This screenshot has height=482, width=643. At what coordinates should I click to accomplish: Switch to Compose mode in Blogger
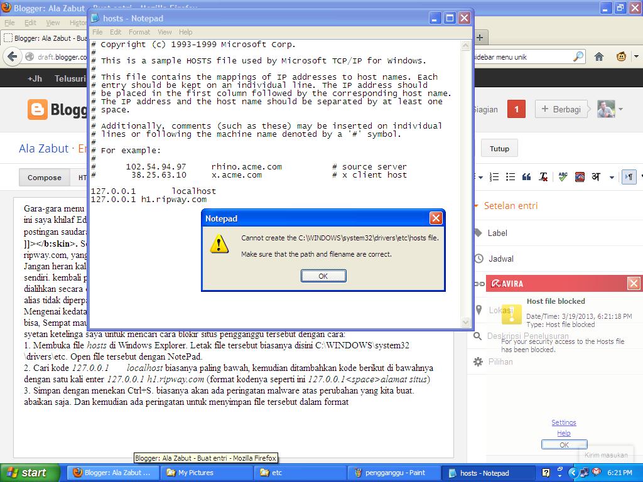[x=45, y=178]
